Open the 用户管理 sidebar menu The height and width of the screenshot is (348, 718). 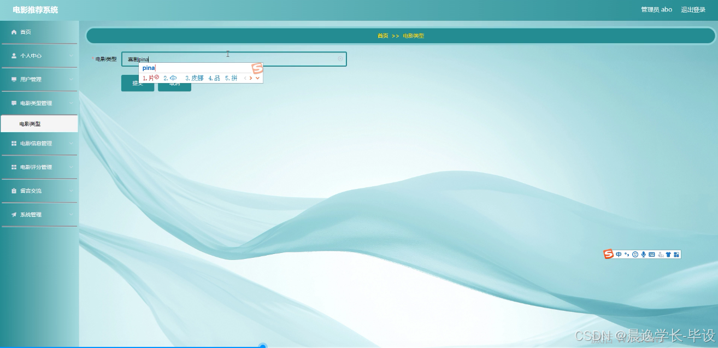39,80
